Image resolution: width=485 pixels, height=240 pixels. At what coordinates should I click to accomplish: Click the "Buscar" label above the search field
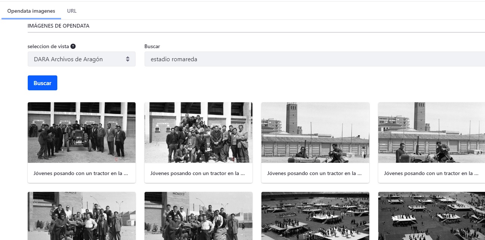click(152, 46)
